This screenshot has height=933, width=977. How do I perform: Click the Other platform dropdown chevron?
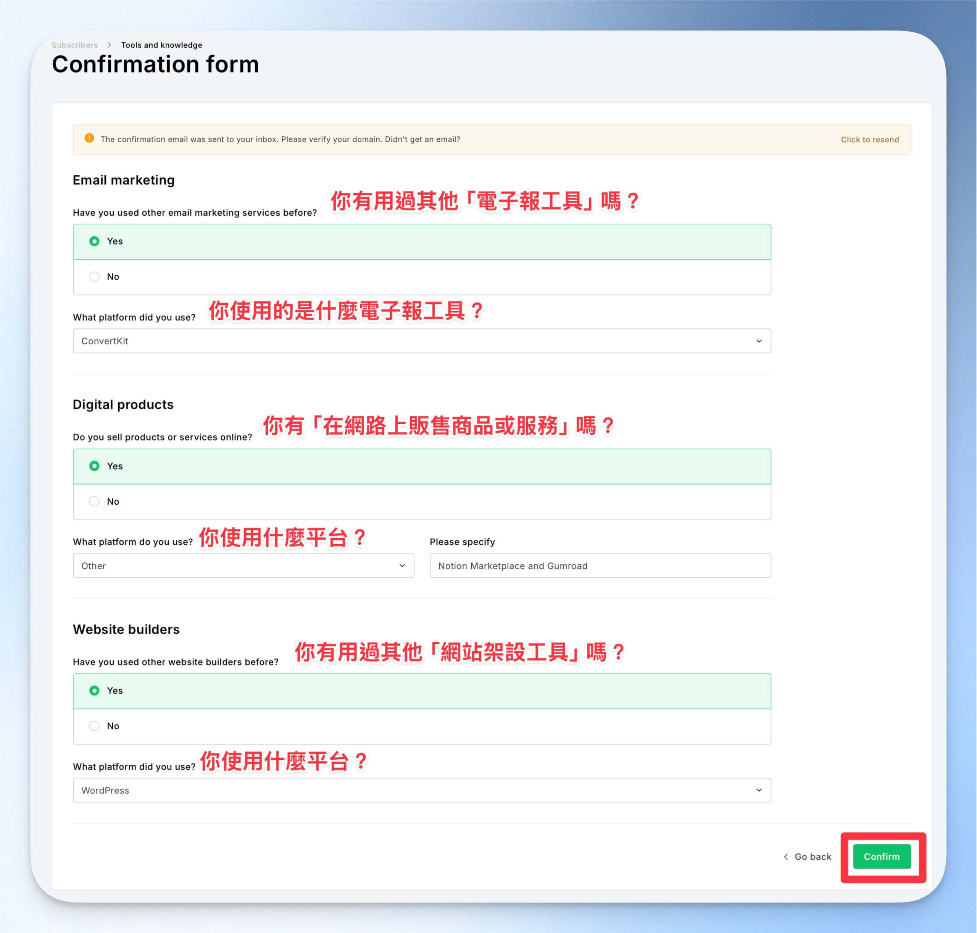pyautogui.click(x=402, y=565)
